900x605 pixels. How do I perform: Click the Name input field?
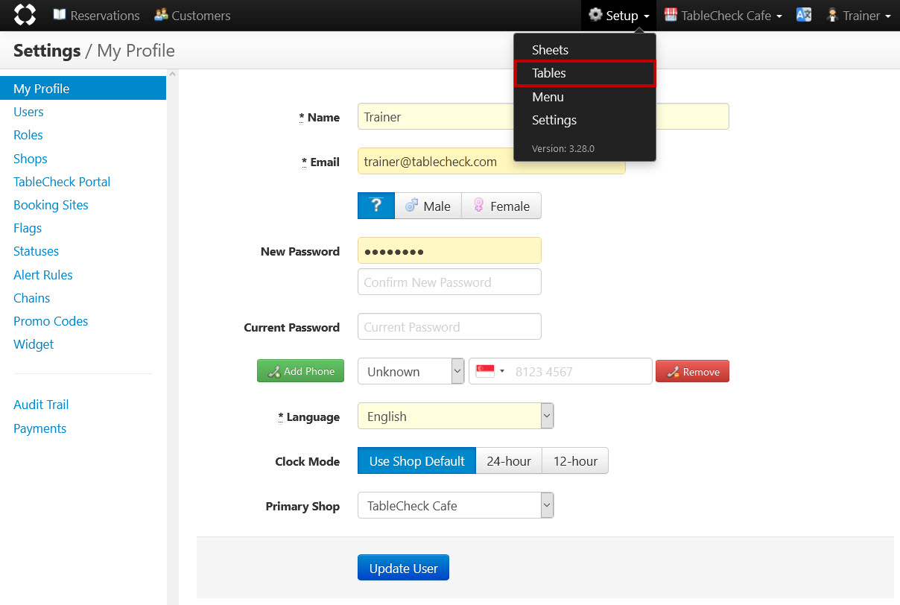[x=543, y=116]
